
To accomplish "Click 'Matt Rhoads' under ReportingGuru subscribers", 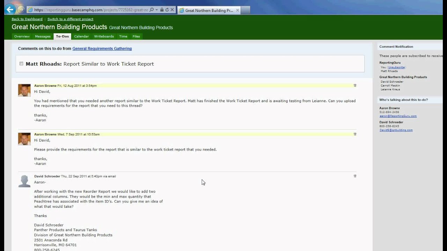I will tap(389, 71).
